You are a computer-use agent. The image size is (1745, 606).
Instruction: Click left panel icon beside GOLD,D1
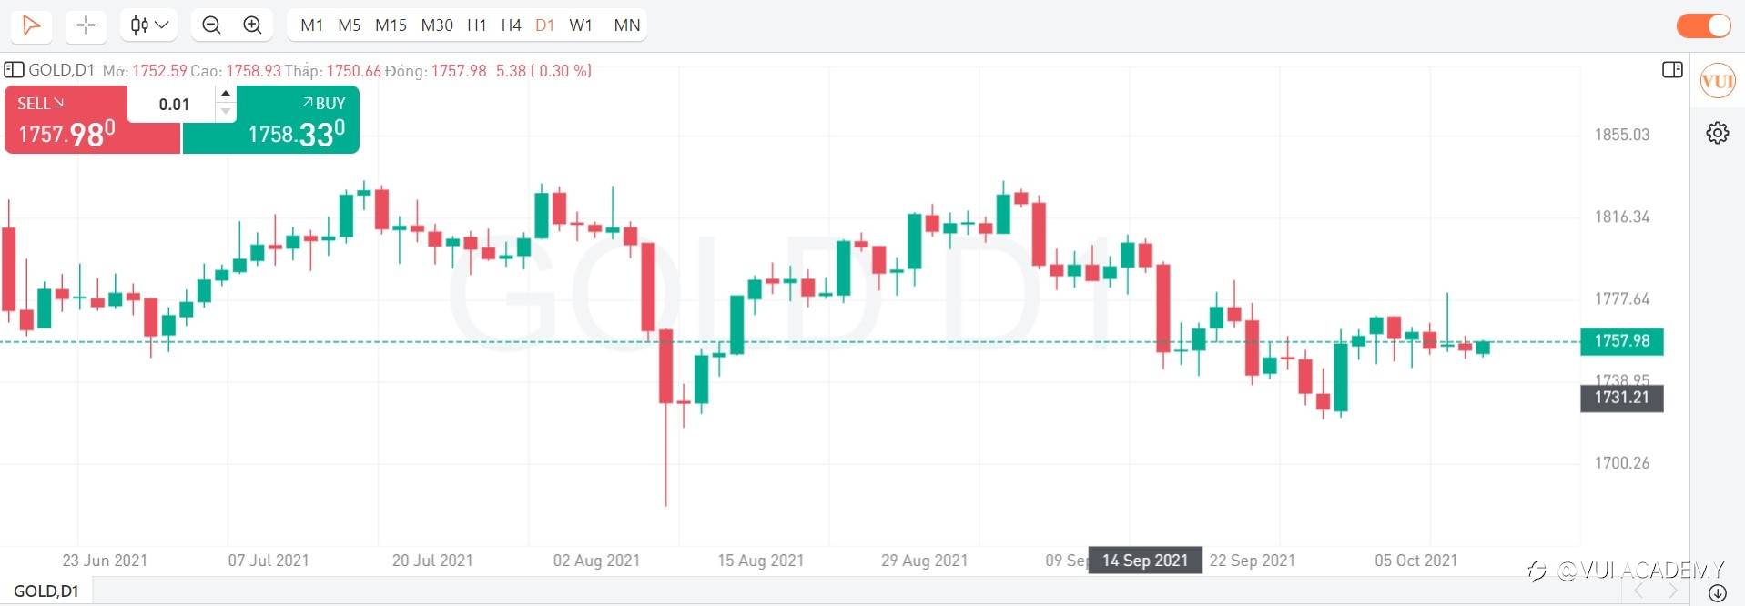(14, 70)
